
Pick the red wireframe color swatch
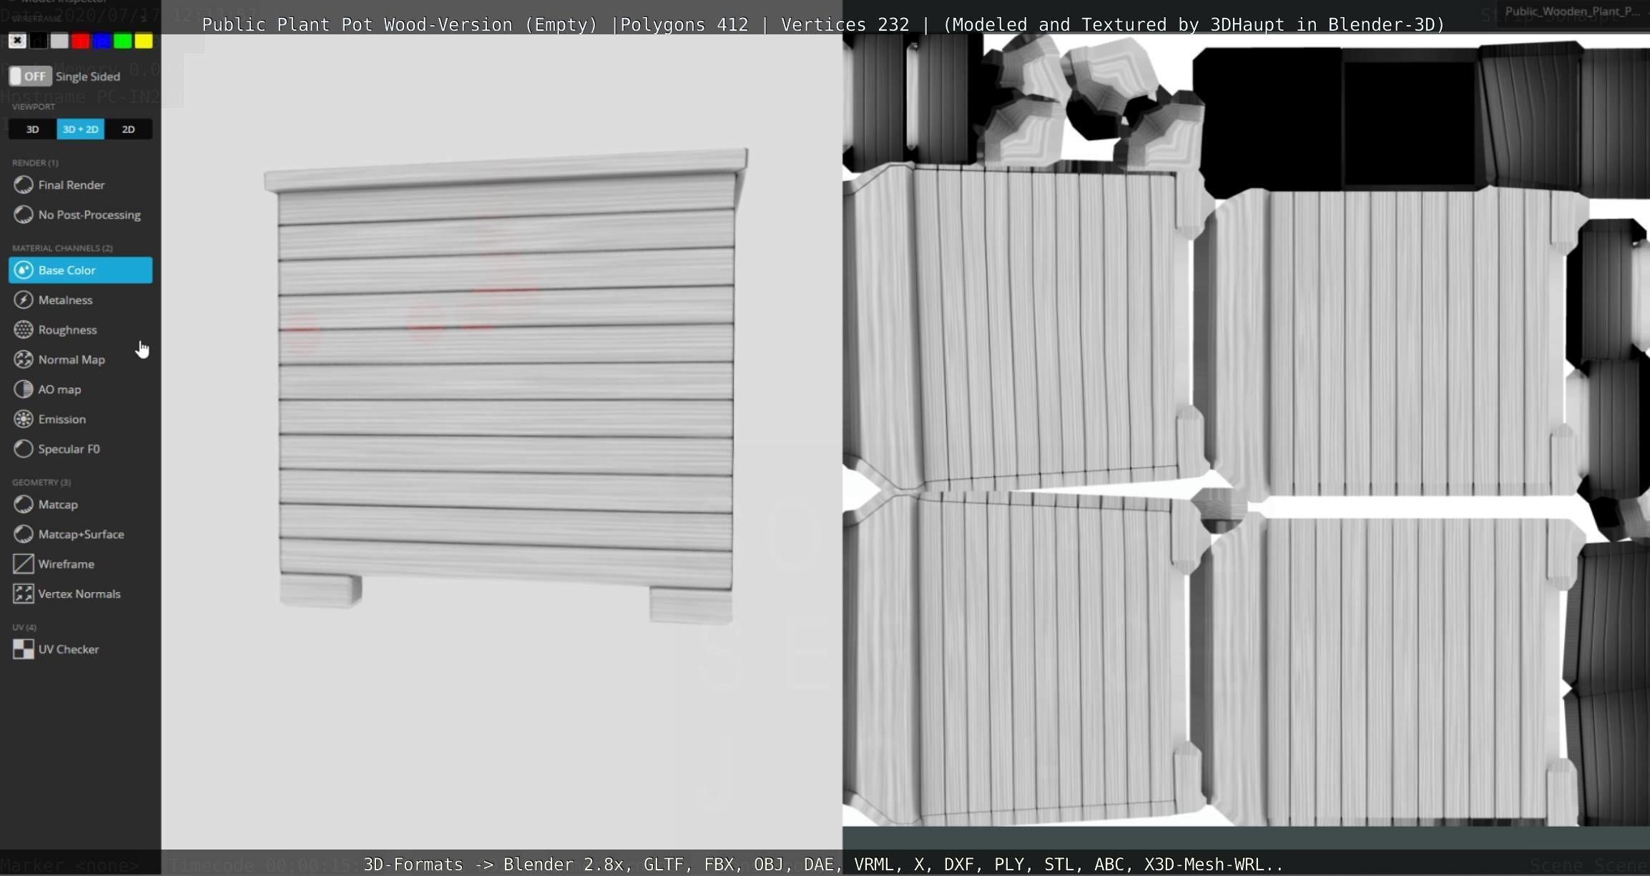click(x=80, y=41)
